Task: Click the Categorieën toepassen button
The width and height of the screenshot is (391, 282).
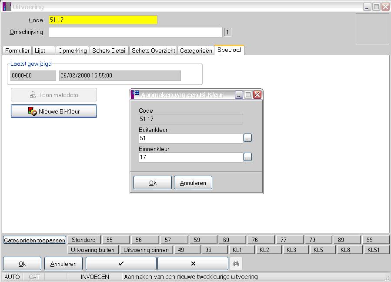Action: pos(35,240)
